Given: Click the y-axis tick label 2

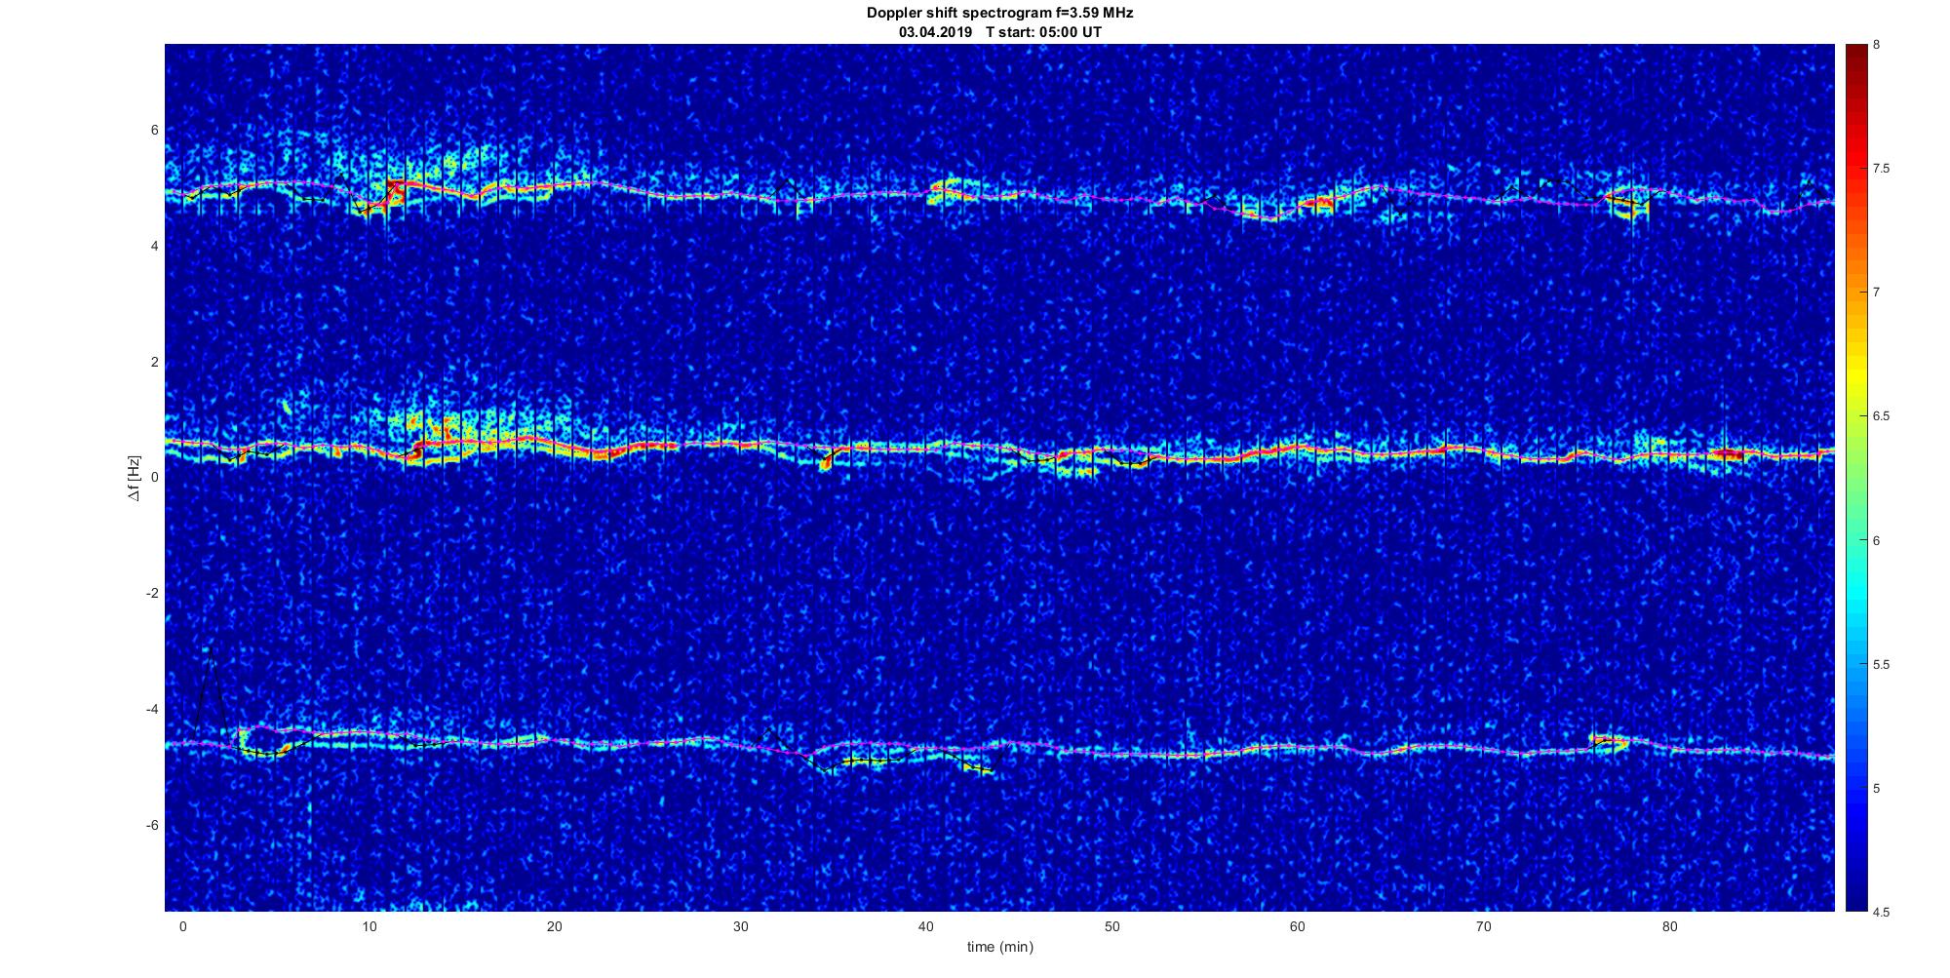Looking at the screenshot, I should tap(155, 362).
